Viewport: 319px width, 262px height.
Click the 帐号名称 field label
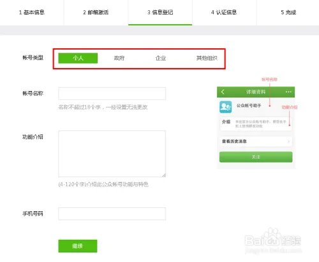[x=33, y=93]
